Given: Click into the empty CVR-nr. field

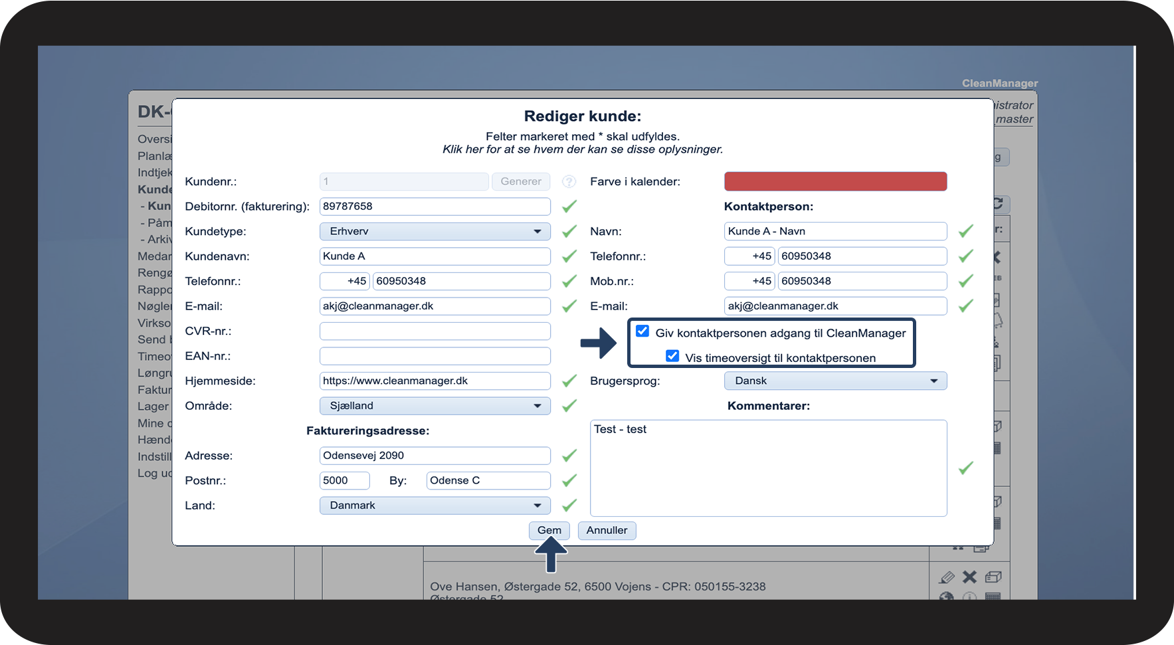Looking at the screenshot, I should (x=435, y=331).
